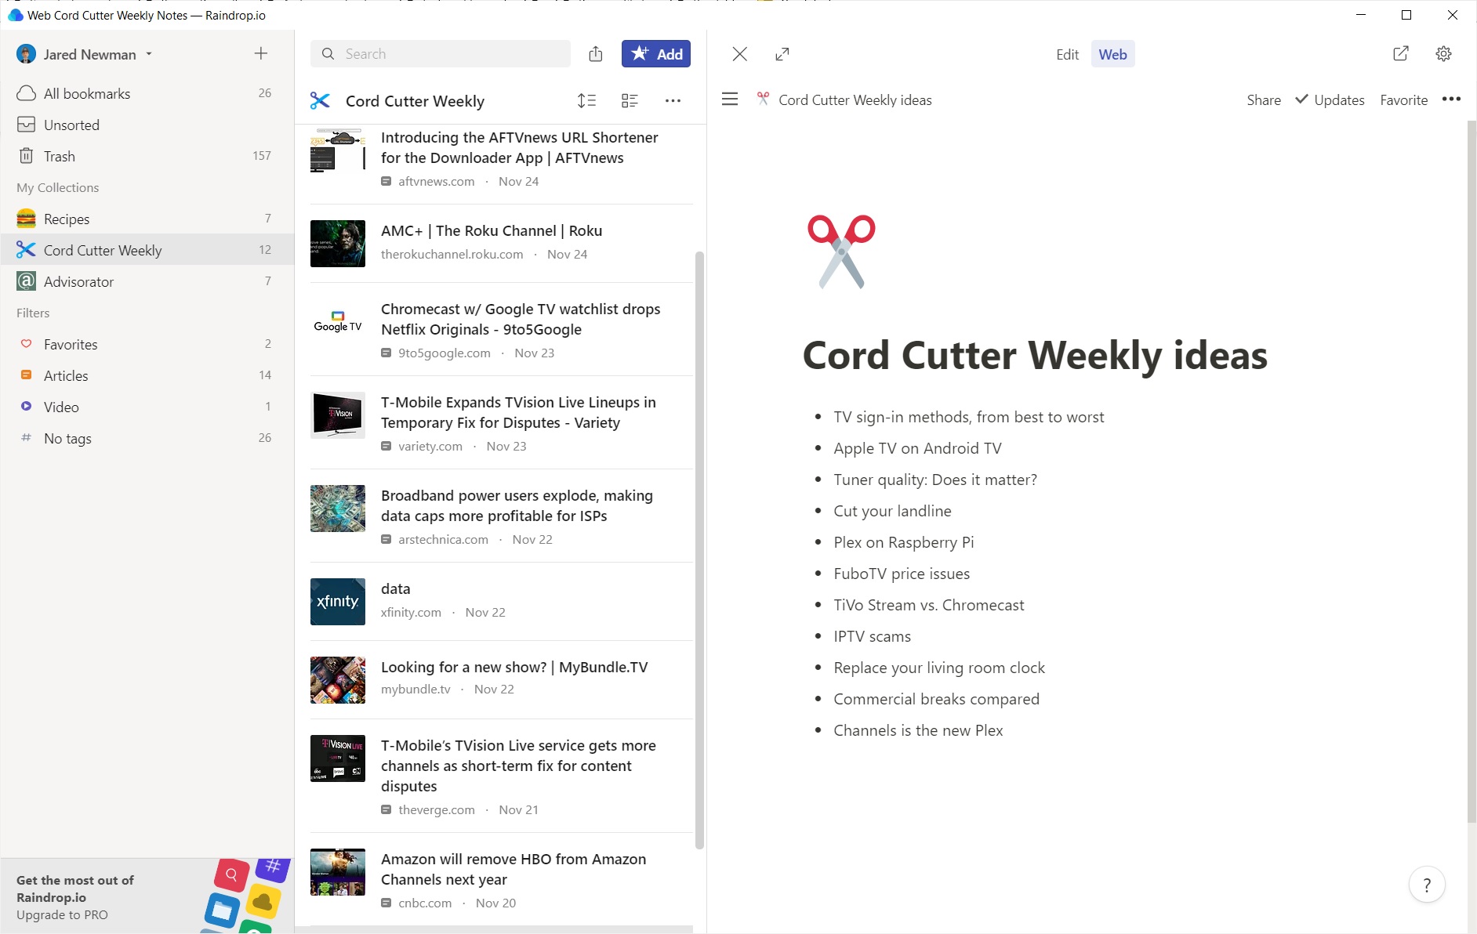Open the AMC+ Roku Channel bookmark thumbnail
This screenshot has height=934, width=1477.
tap(337, 244)
